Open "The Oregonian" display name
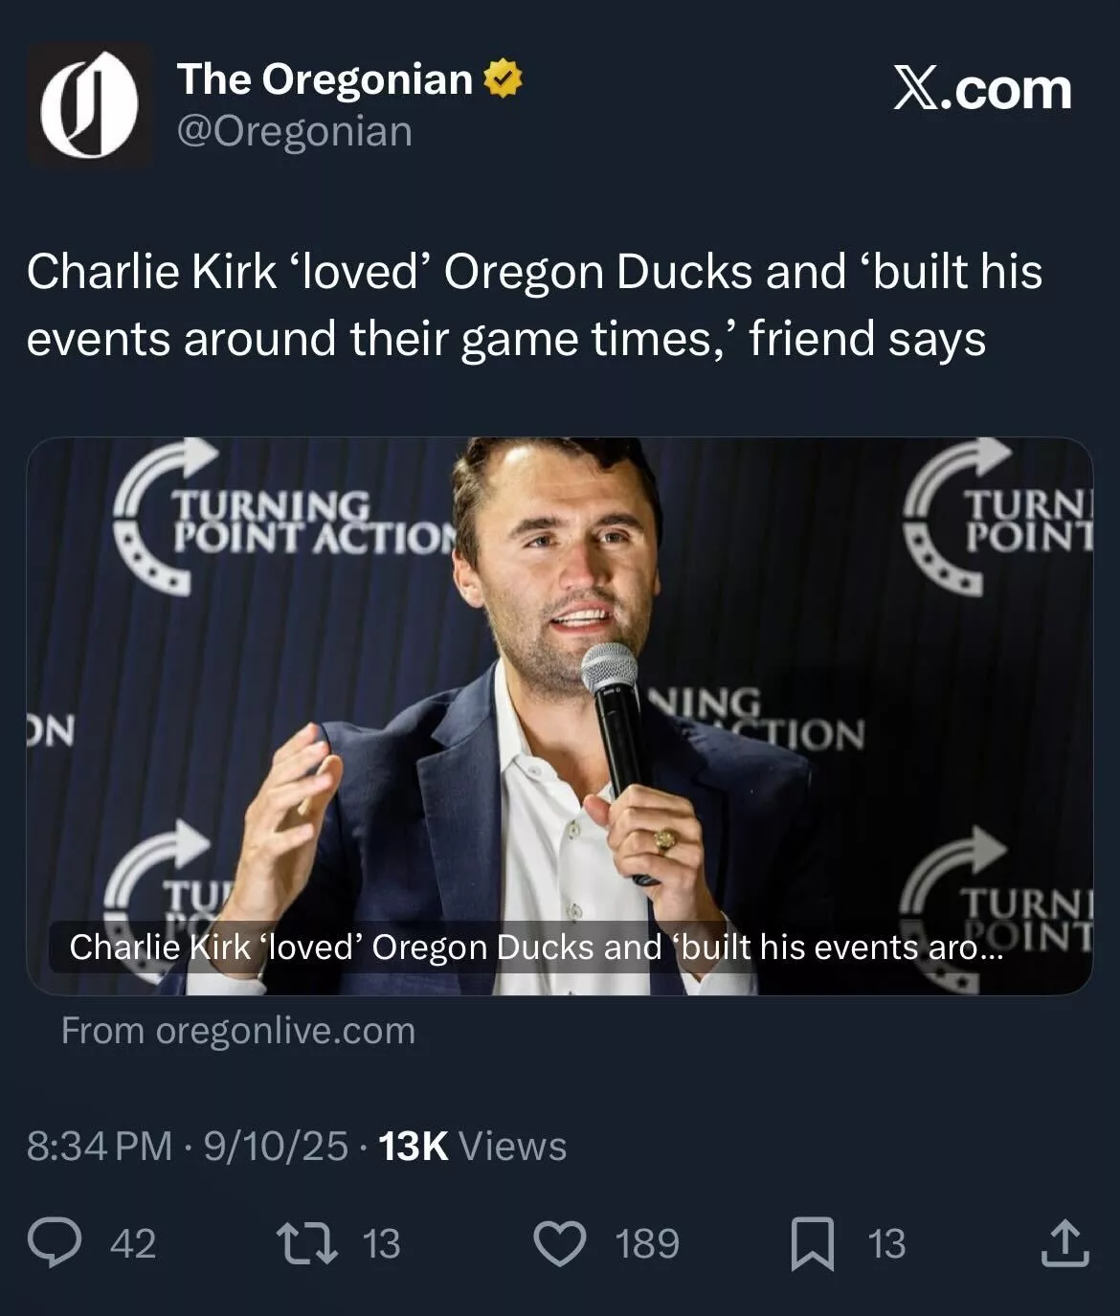Screen dimensions: 1120x1316 pos(325,79)
